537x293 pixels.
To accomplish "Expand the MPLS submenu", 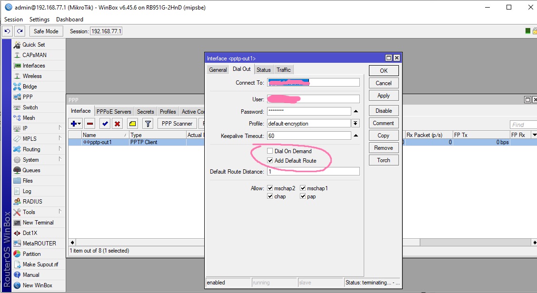I will coord(60,138).
